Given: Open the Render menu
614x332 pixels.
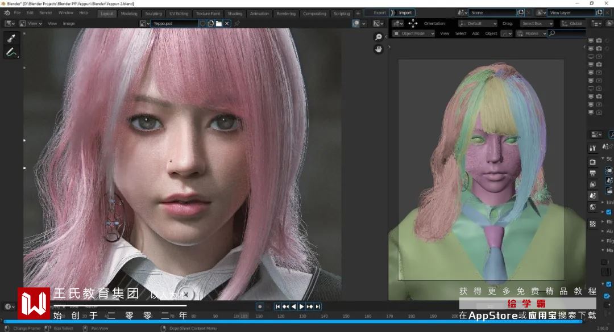Looking at the screenshot, I should [45, 12].
